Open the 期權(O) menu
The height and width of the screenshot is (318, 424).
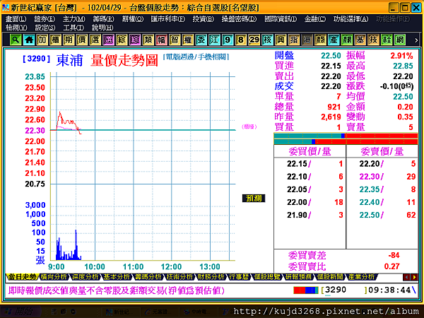coord(133,19)
